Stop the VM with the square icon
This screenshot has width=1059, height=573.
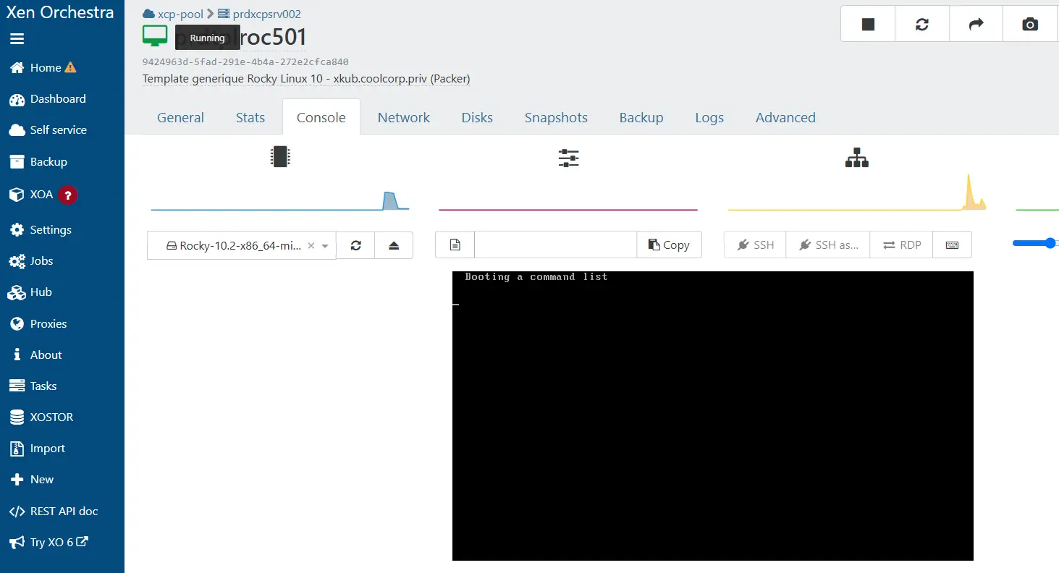pos(868,25)
